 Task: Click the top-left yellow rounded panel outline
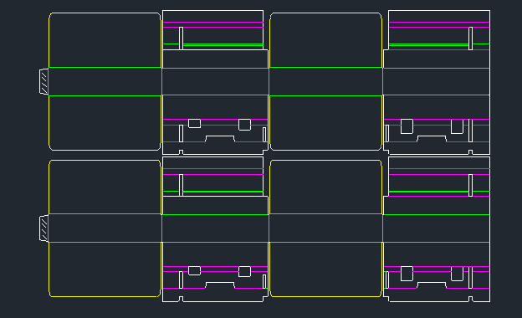pos(105,40)
